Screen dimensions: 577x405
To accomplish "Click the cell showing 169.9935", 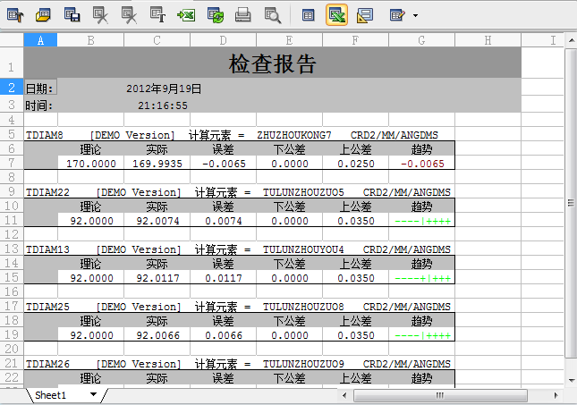I will [156, 163].
